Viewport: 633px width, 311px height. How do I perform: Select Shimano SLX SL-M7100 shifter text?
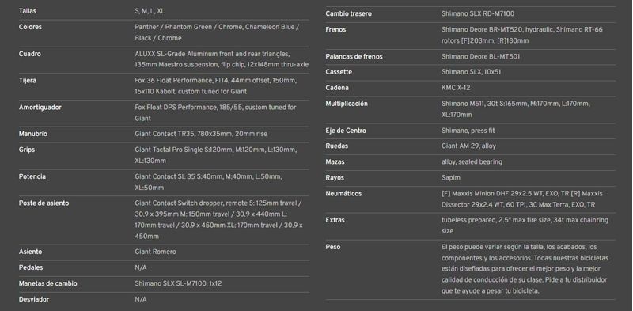pos(178,283)
